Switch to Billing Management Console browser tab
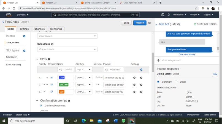 point(99,3)
